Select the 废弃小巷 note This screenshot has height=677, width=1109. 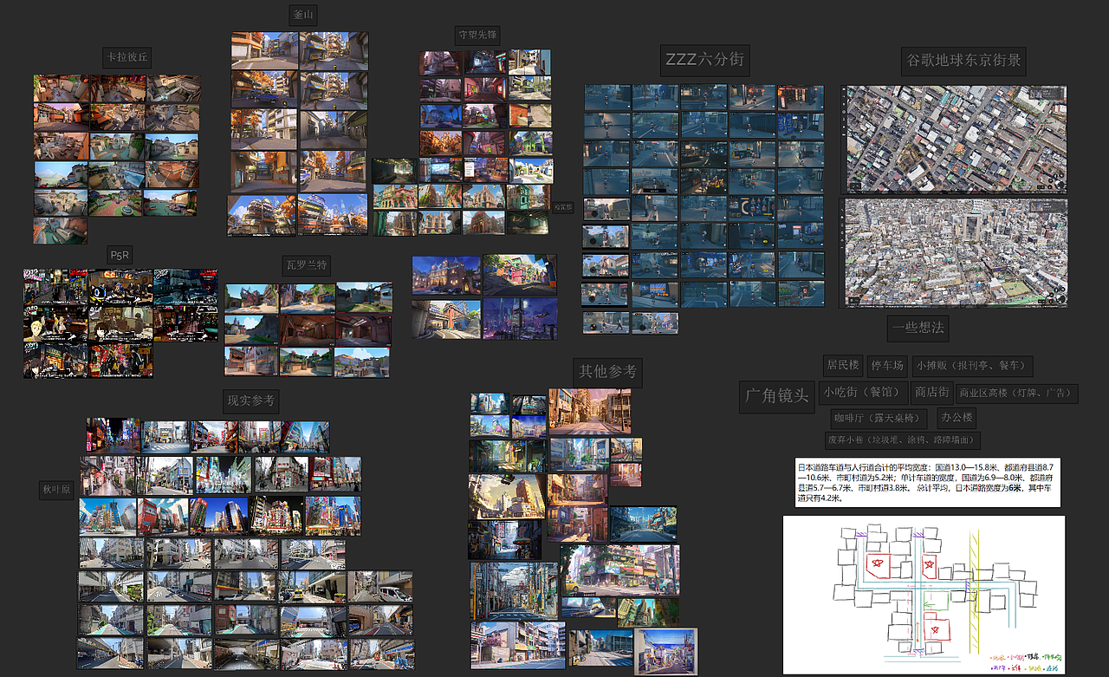pos(903,440)
